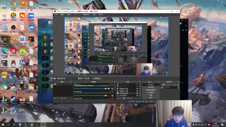Click the 开始录制 button

pyautogui.click(x=151, y=87)
